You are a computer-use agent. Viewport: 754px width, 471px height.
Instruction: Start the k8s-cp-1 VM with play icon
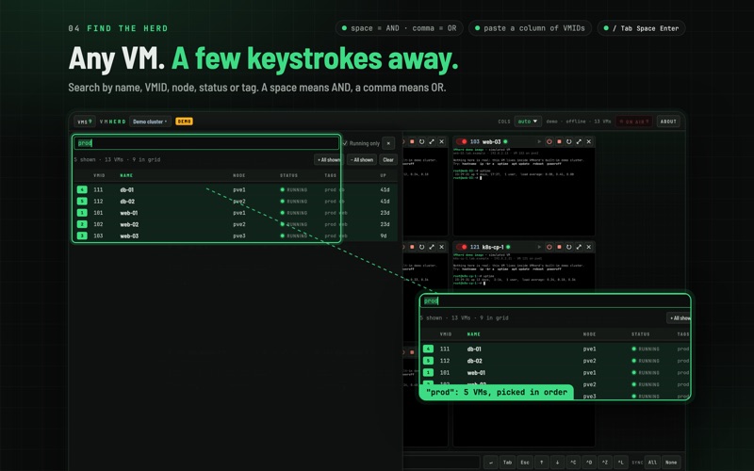pos(539,247)
